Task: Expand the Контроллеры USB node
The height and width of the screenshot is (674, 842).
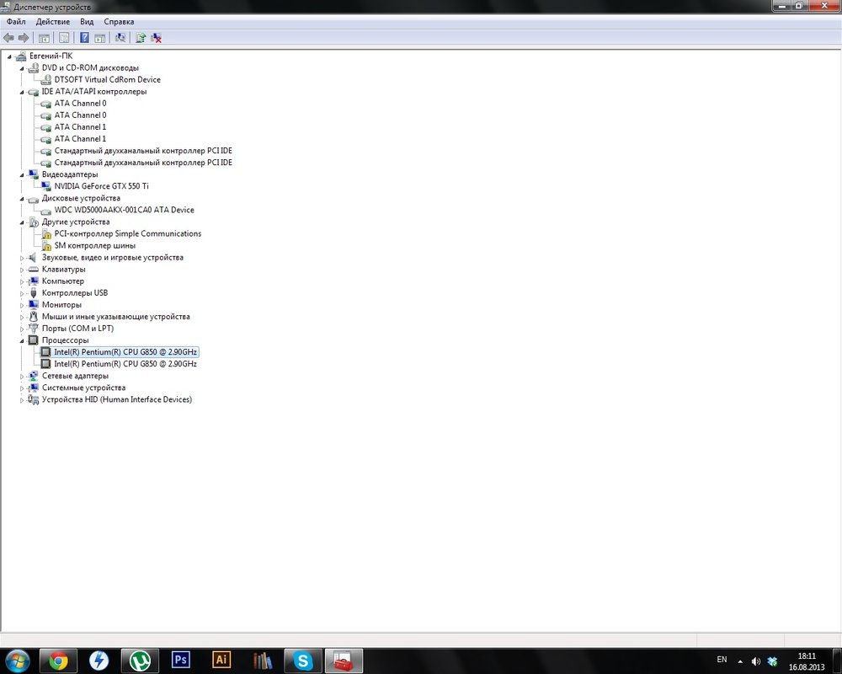Action: (23, 293)
